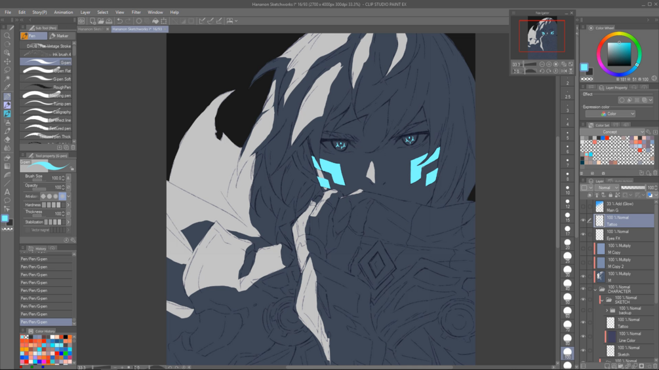Select the Calligraphy sub tool

point(46,112)
